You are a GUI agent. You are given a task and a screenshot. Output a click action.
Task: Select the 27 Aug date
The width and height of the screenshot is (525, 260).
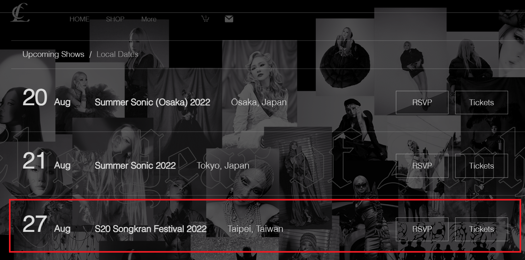(x=46, y=225)
